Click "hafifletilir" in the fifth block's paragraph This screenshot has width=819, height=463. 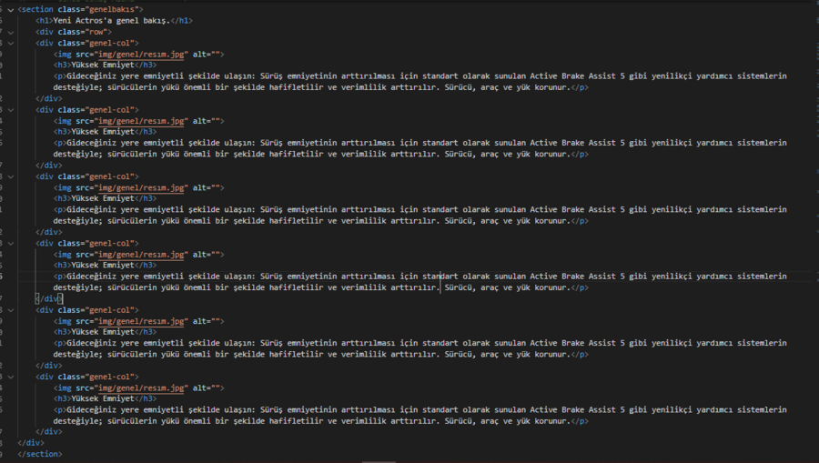(x=296, y=355)
